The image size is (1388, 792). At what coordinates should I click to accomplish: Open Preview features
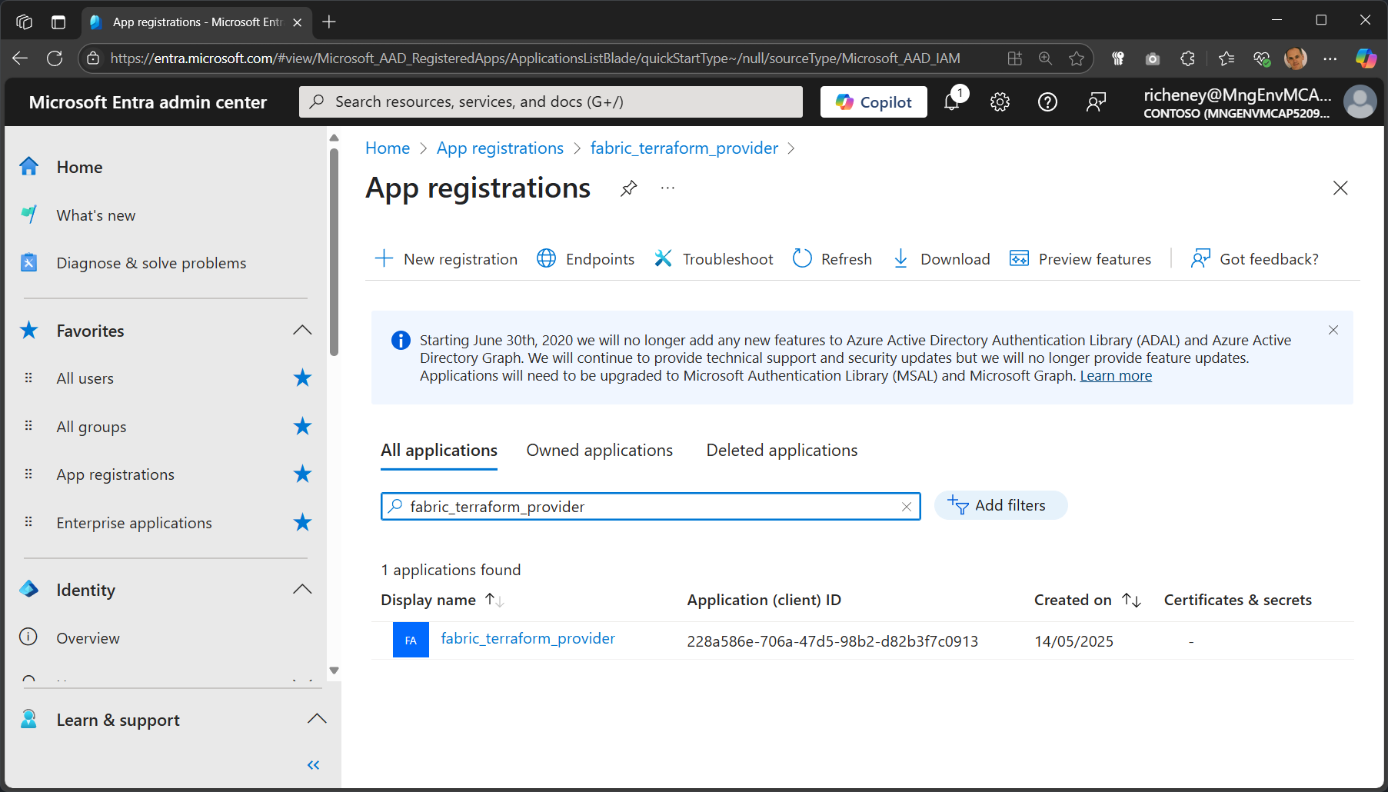pyautogui.click(x=1080, y=259)
